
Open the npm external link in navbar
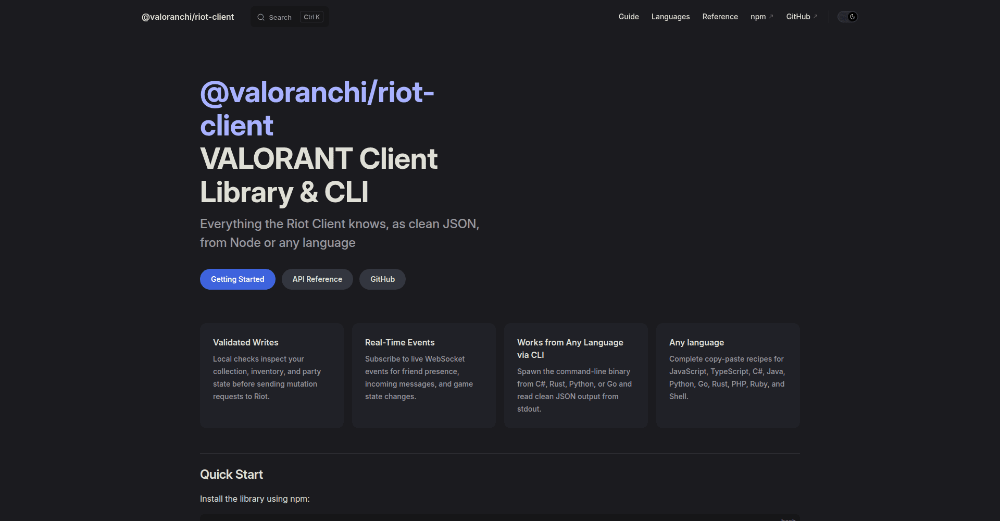tap(761, 17)
